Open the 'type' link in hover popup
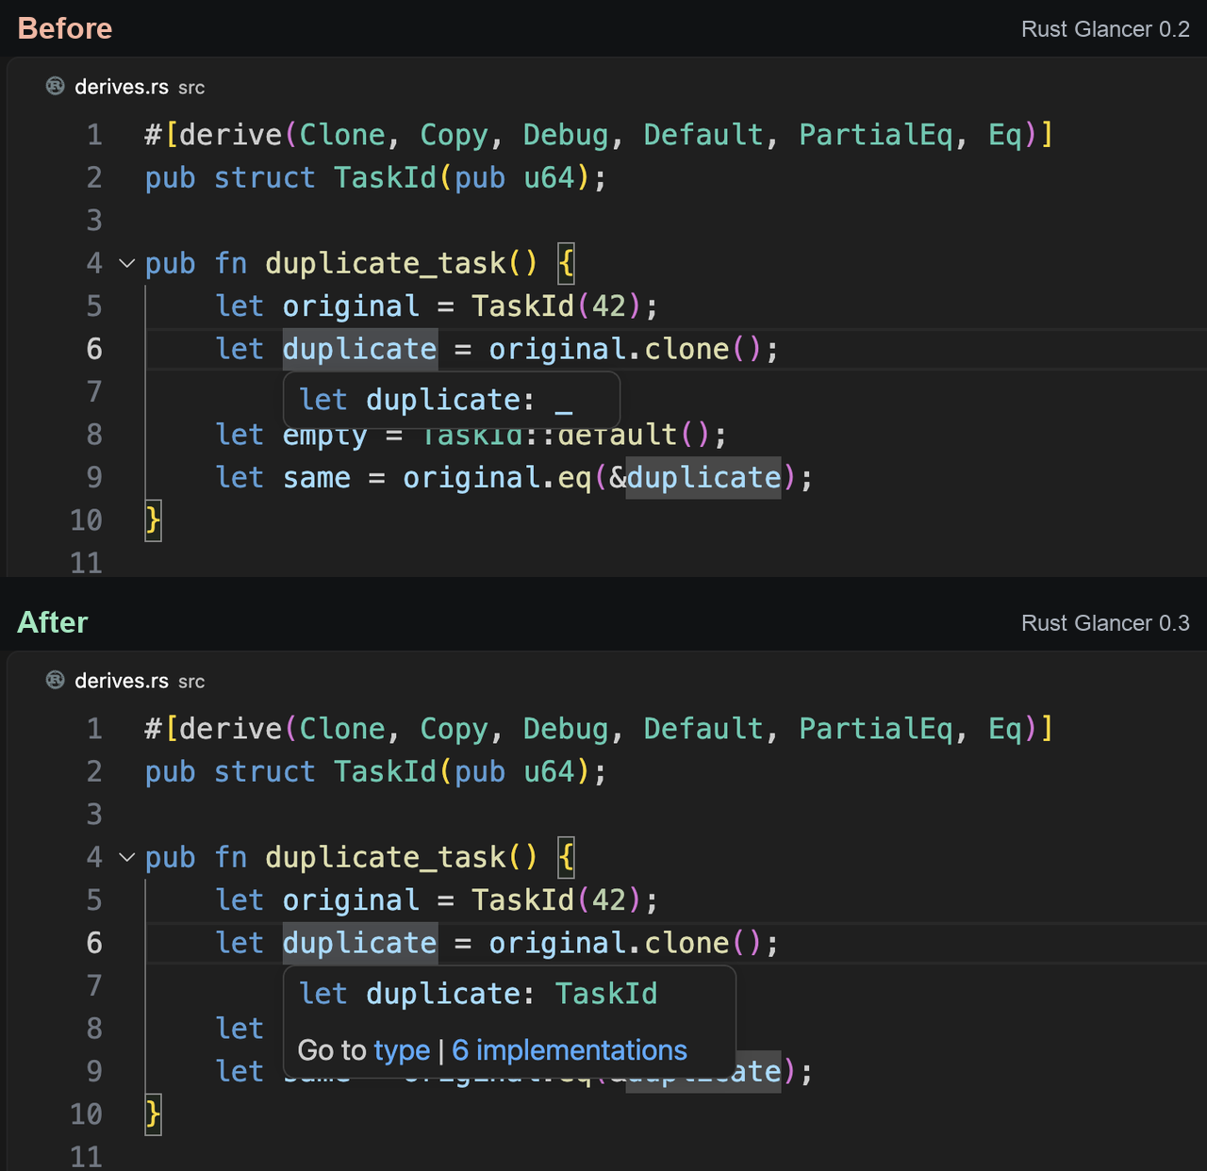The width and height of the screenshot is (1207, 1171). pyautogui.click(x=402, y=1050)
